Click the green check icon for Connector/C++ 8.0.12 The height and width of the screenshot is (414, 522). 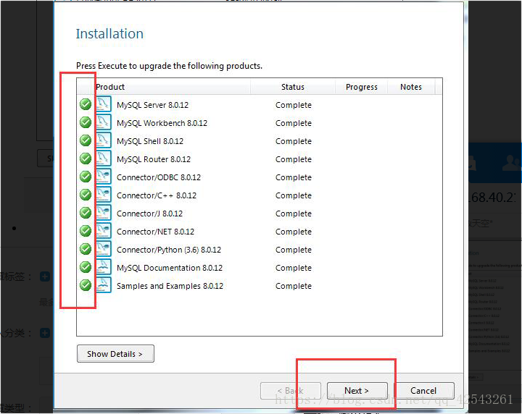(86, 195)
